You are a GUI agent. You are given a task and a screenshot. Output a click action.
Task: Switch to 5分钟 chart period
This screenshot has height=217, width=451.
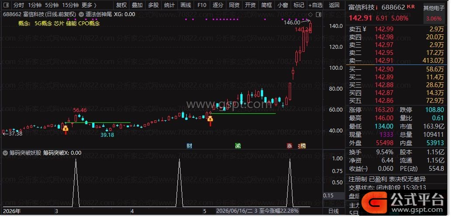tap(52, 5)
